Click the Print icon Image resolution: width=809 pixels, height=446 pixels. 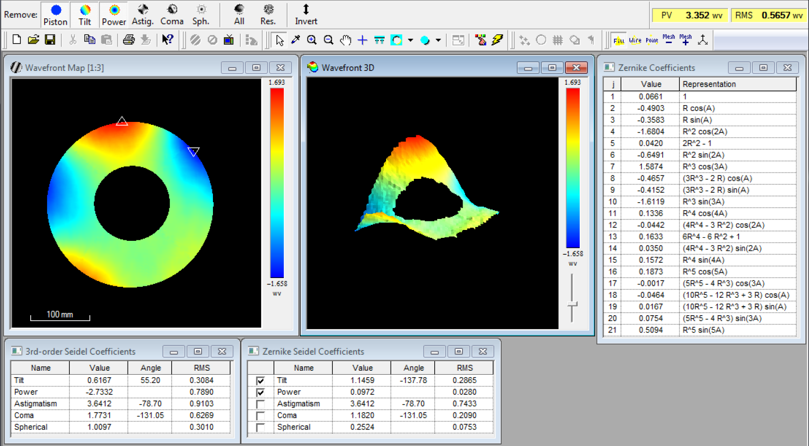[x=129, y=40]
